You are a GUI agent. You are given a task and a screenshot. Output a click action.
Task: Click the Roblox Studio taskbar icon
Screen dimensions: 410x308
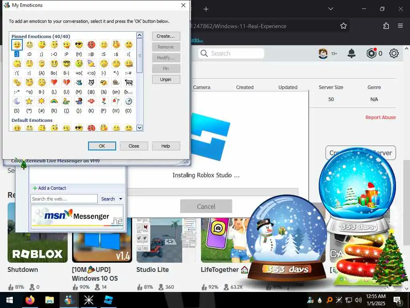[x=108, y=300]
